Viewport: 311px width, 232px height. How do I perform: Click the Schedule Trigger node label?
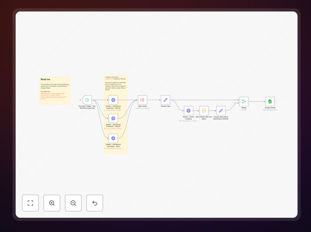click(x=87, y=107)
